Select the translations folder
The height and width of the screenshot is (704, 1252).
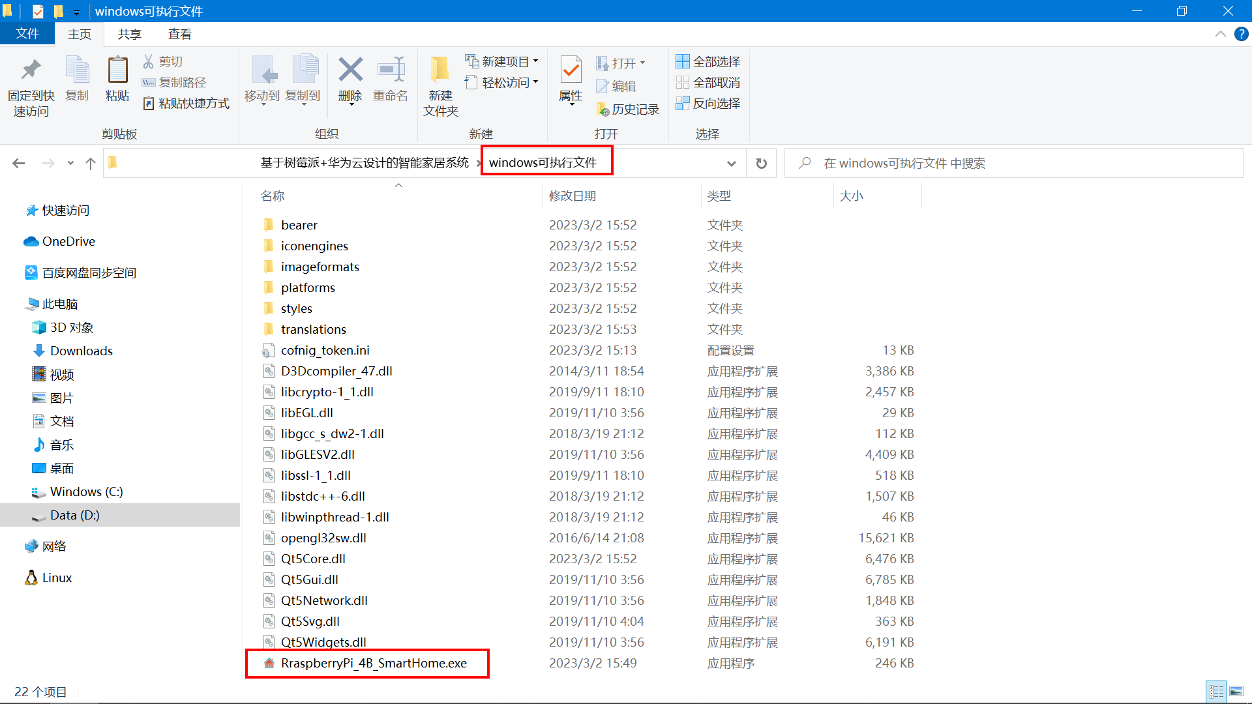click(312, 329)
